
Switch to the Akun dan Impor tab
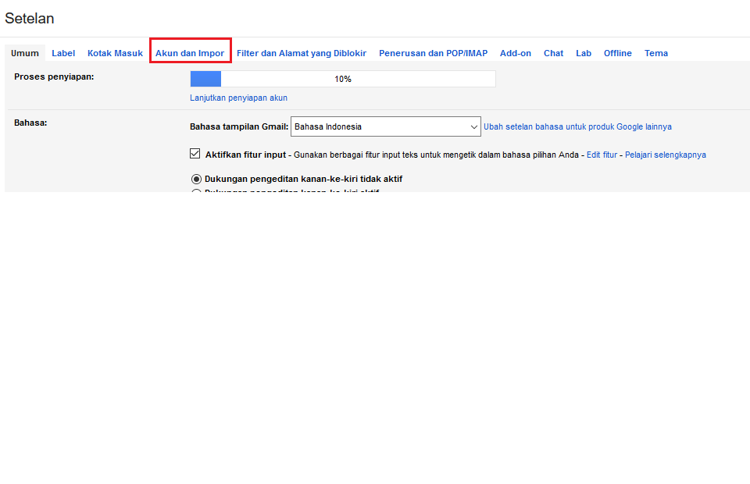pyautogui.click(x=190, y=53)
